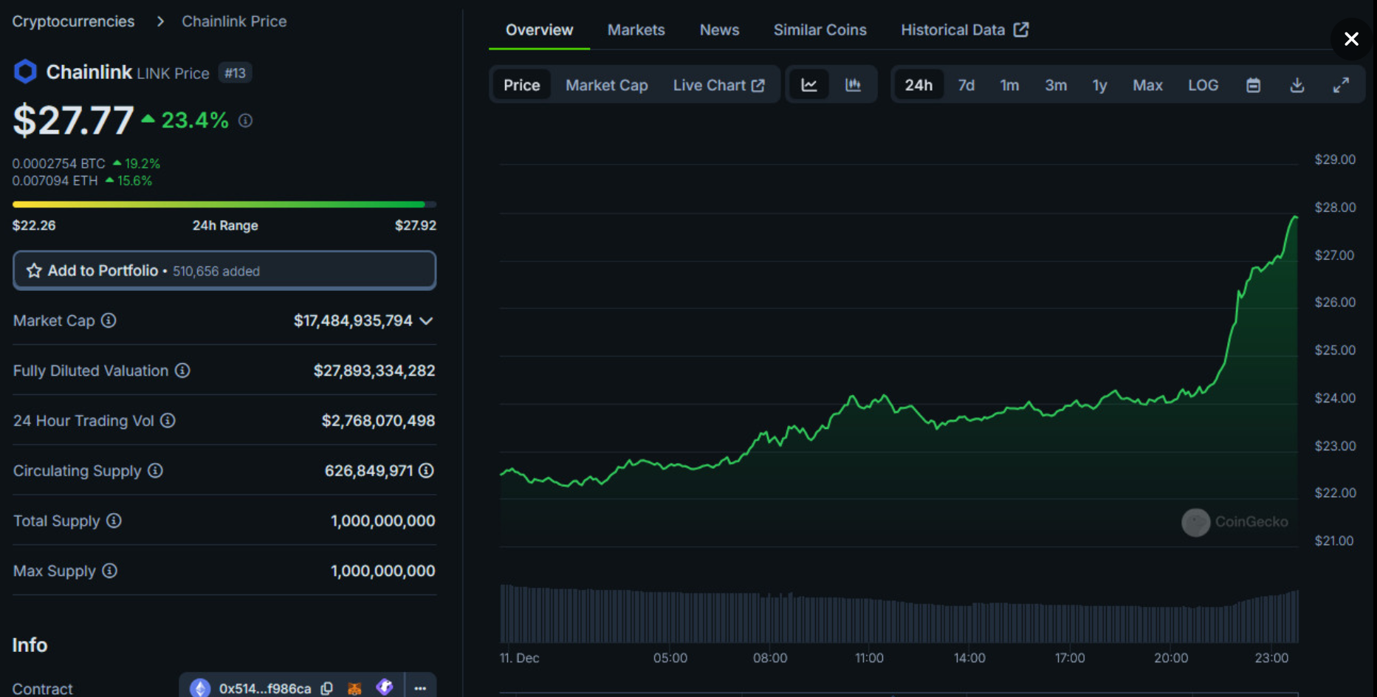Click the info icon beside 23.4% change
Image resolution: width=1377 pixels, height=697 pixels.
[245, 120]
